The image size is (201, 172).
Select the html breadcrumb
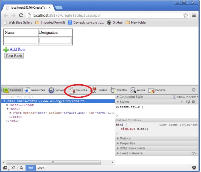(31, 168)
